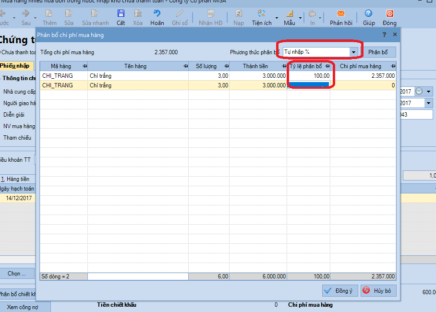This screenshot has height=312, width=436.
Task: Open Phương thức phân bổ dropdown
Action: (353, 52)
